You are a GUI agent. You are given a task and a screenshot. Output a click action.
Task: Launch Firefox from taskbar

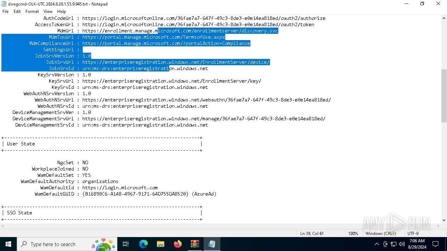point(178,244)
